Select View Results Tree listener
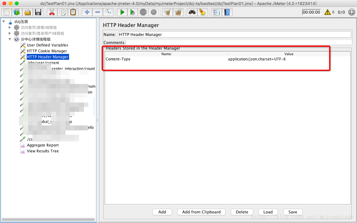This screenshot has height=223, width=357. point(43,151)
